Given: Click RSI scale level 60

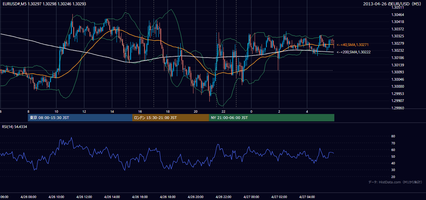Looking at the screenshot, I should tap(393, 150).
